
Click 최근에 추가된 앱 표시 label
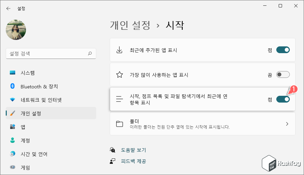[x=153, y=50]
